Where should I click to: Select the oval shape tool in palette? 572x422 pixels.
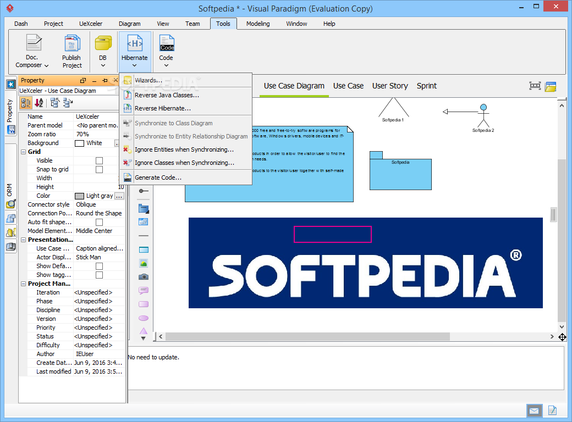click(x=144, y=318)
